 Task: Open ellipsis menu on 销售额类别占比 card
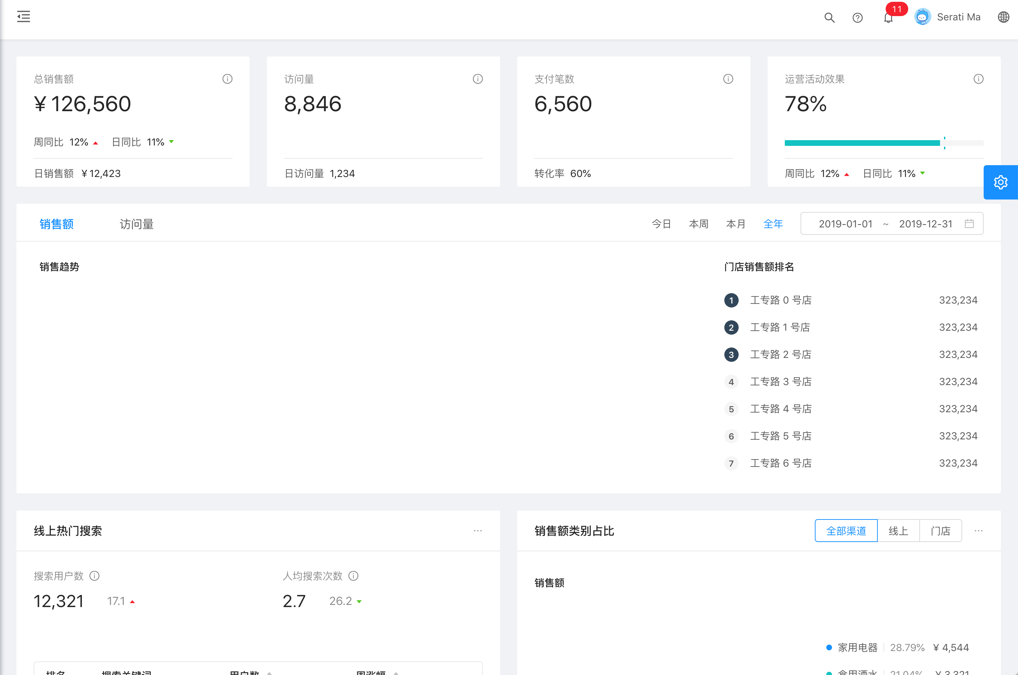(978, 531)
